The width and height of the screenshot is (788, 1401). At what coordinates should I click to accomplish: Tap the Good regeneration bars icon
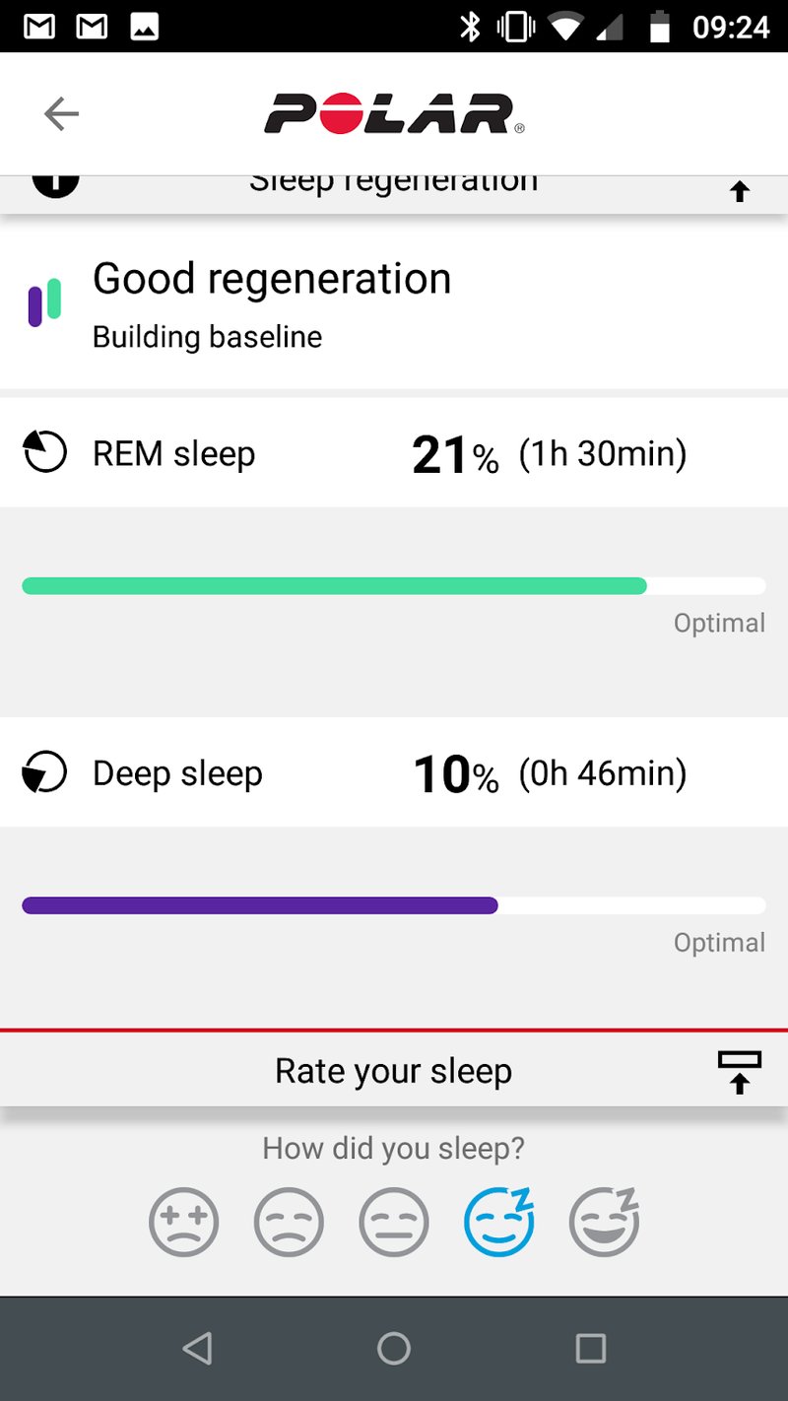(x=44, y=301)
